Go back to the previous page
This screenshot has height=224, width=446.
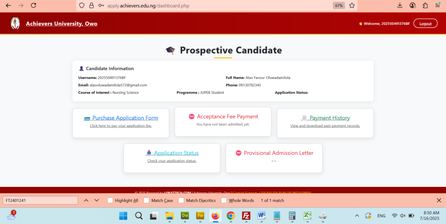pos(9,5)
